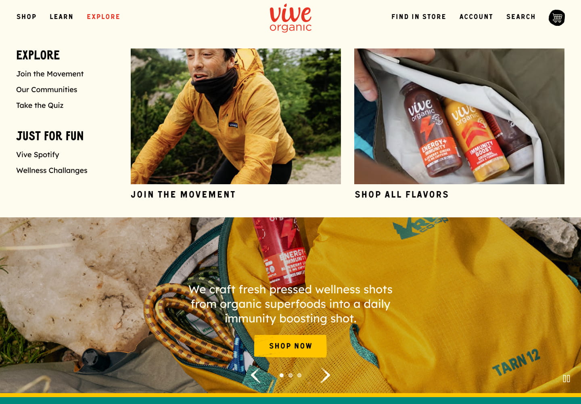Image resolution: width=581 pixels, height=404 pixels.
Task: Go to previous slide arrow
Action: [255, 375]
